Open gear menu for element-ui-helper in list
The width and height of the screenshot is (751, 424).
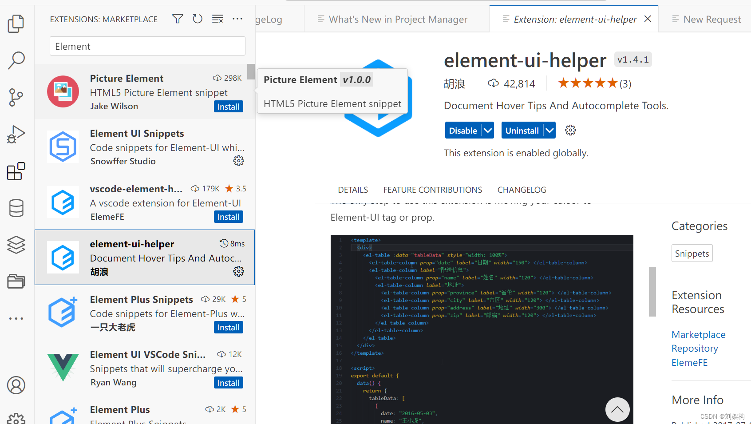(239, 271)
